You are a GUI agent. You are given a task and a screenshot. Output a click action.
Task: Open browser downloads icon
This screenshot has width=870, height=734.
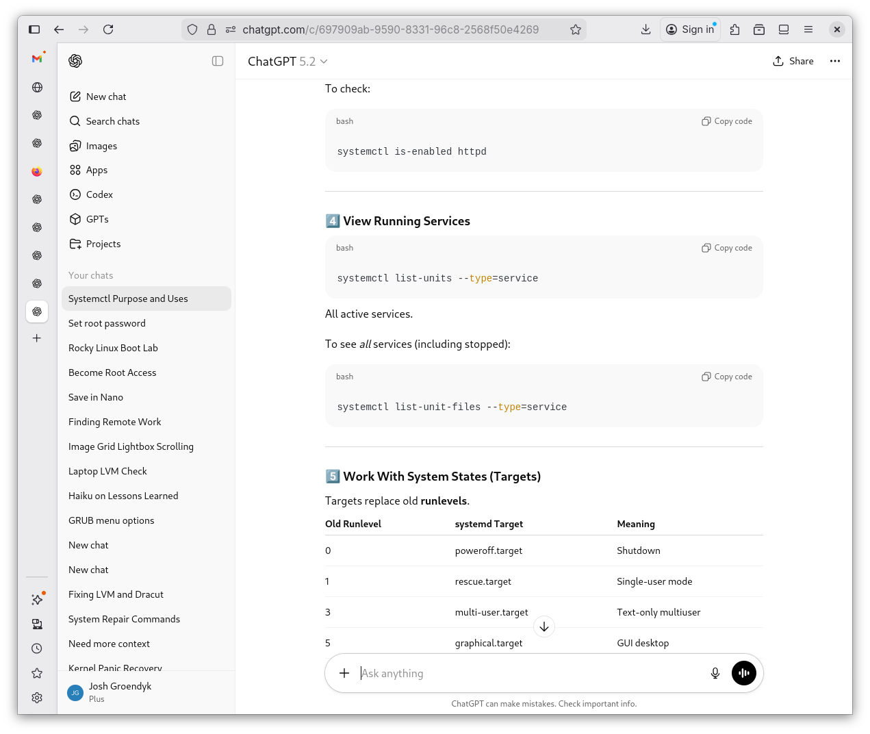coord(645,29)
